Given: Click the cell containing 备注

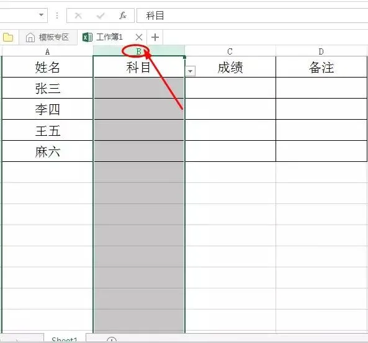Looking at the screenshot, I should click(x=321, y=67).
